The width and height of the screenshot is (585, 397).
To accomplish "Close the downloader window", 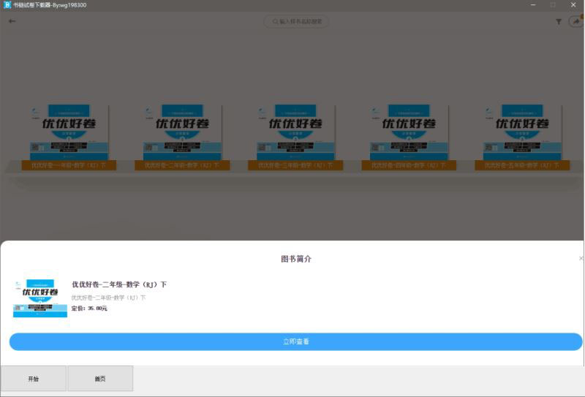I will click(573, 5).
